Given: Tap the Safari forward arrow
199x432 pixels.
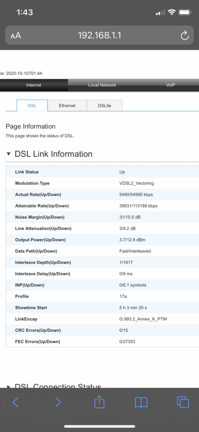Looking at the screenshot, I should [58, 402].
